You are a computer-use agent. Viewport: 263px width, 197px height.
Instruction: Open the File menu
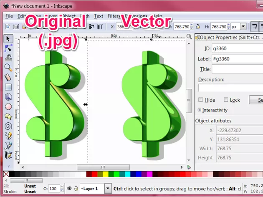pyautogui.click(x=9, y=16)
